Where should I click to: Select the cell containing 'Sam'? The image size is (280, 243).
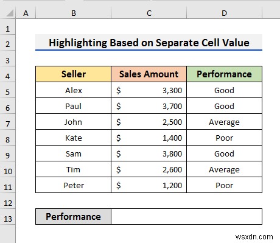pos(74,153)
